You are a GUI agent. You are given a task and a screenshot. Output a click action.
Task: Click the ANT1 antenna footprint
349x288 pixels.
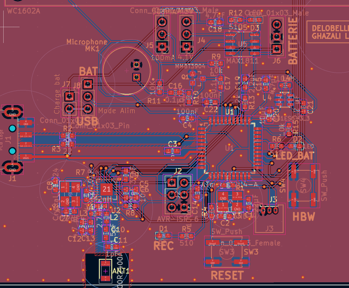105,271
